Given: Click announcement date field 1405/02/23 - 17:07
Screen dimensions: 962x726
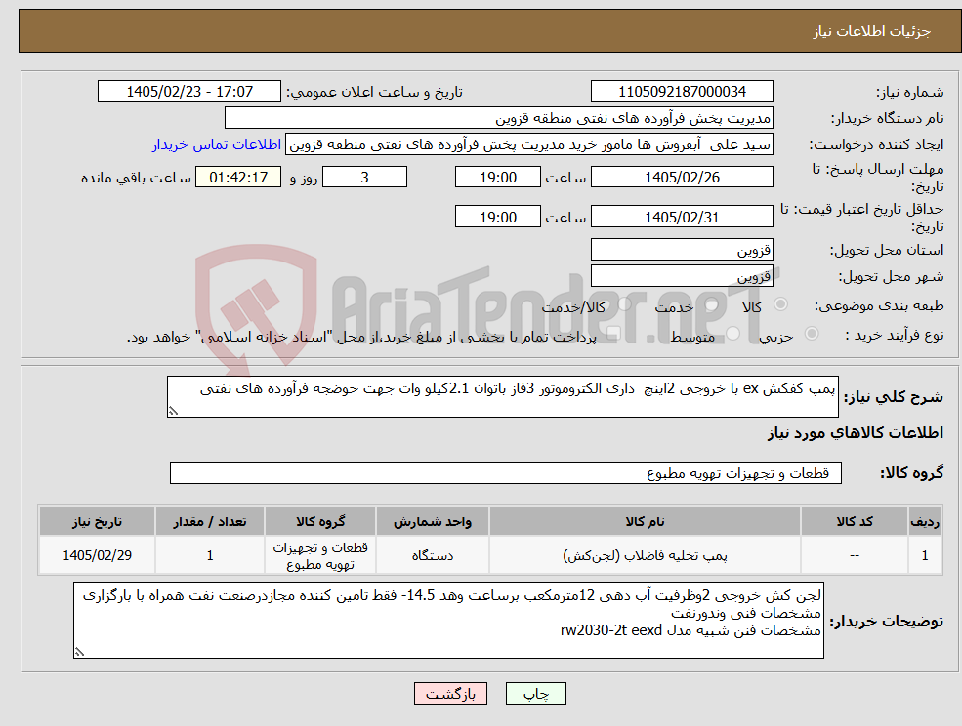Looking at the screenshot, I should tap(188, 92).
